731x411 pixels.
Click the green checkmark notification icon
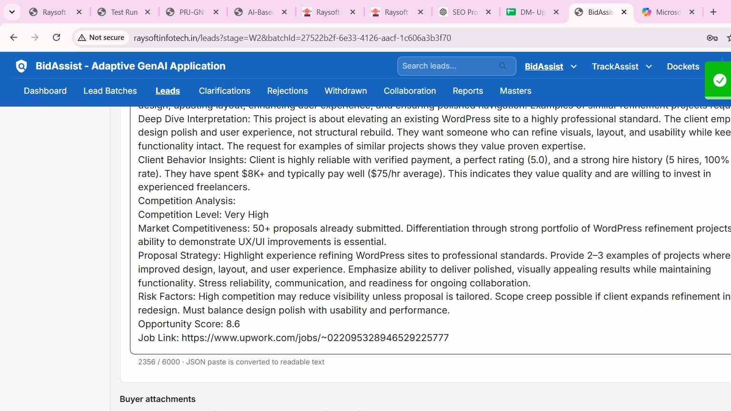point(720,80)
